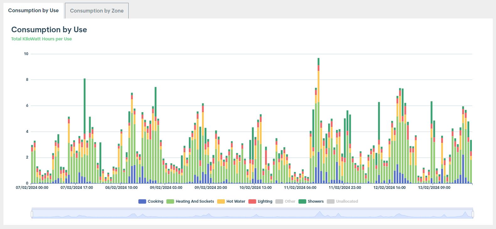
Task: Click the blue Cooking colour swatch
Action: click(142, 201)
